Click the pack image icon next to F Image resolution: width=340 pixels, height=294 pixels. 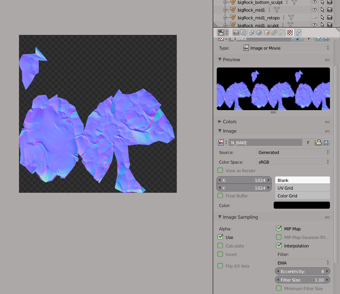[x=318, y=142]
